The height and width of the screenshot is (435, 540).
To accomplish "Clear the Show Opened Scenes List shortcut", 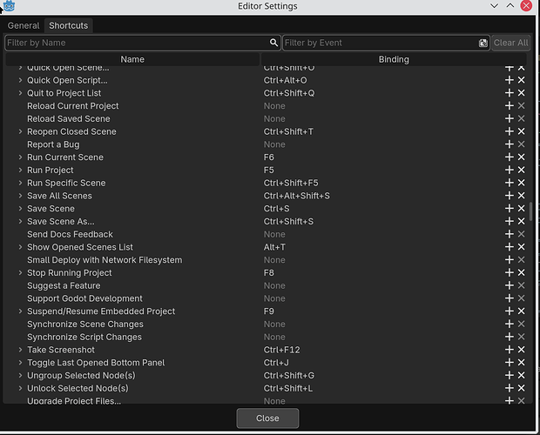I will click(x=522, y=247).
